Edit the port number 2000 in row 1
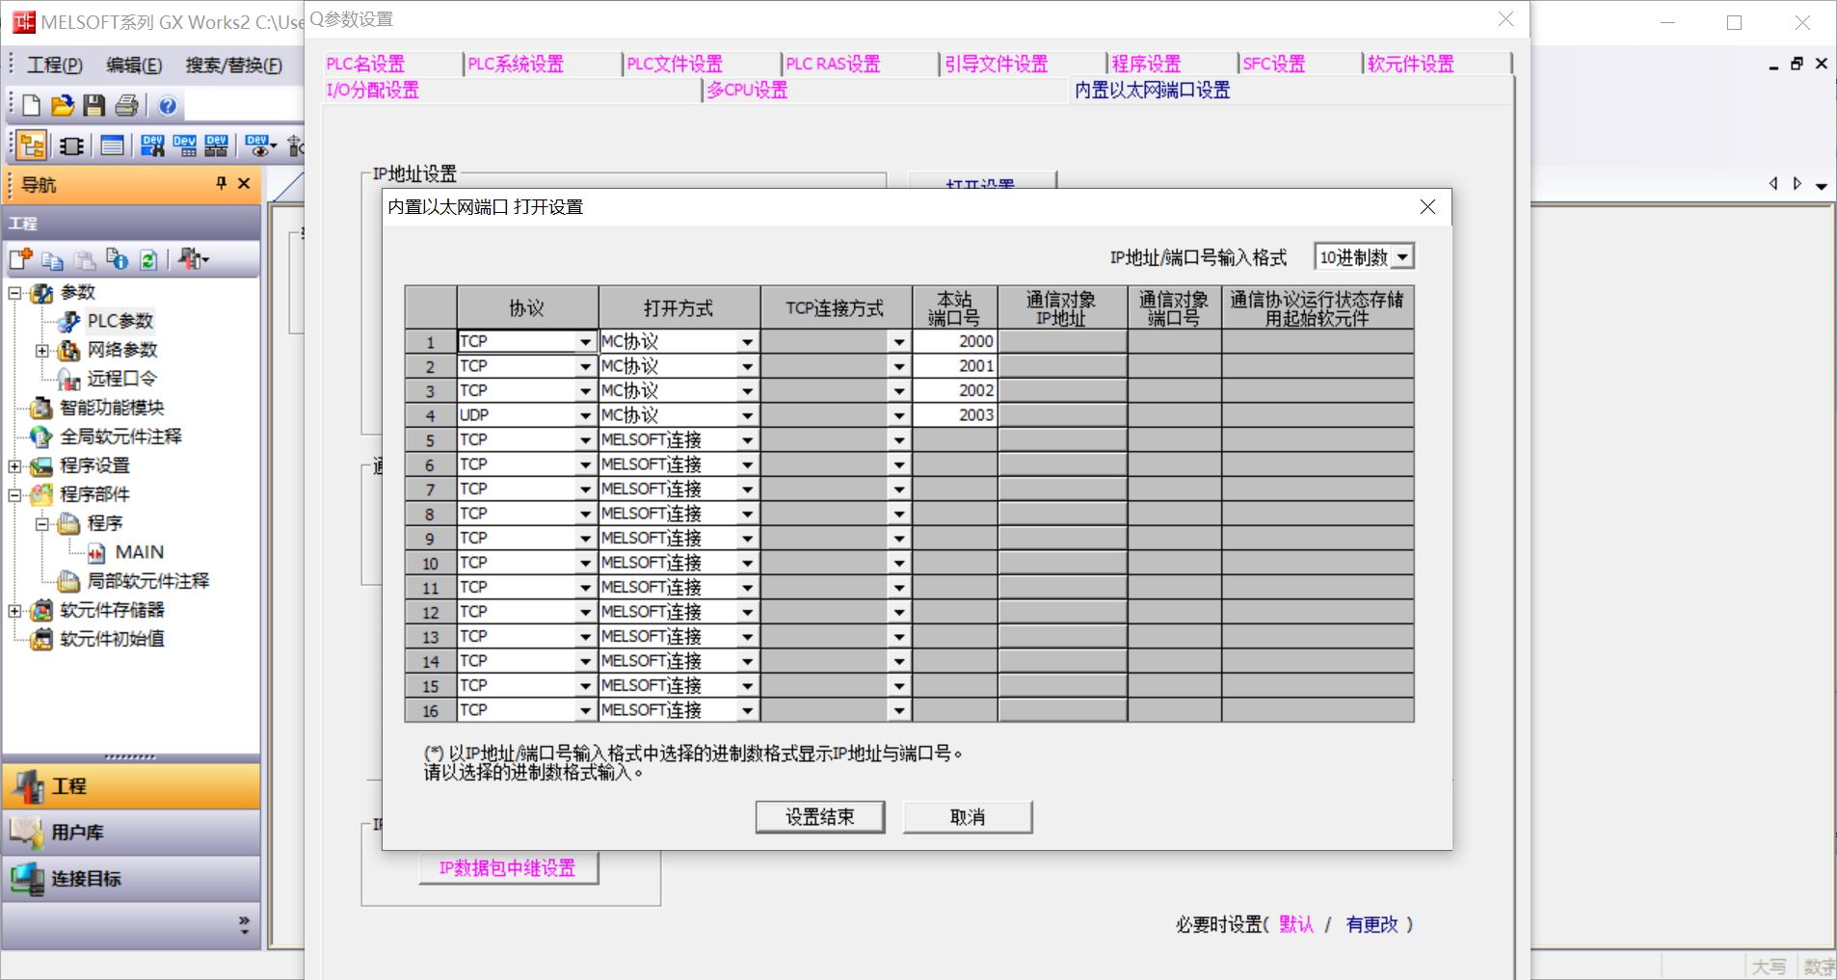This screenshot has height=980, width=1837. click(x=975, y=341)
